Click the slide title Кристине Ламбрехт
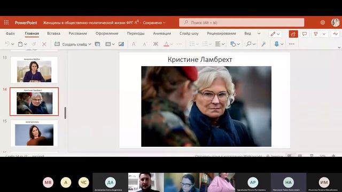Screen dimensions: 342x192 [200, 59]
